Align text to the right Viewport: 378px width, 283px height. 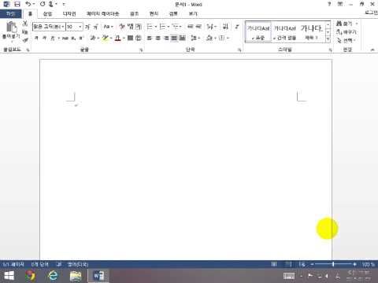point(166,38)
